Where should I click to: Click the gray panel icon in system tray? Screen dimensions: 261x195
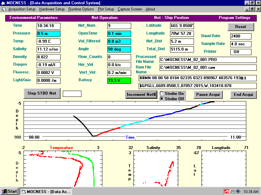click(x=233, y=191)
